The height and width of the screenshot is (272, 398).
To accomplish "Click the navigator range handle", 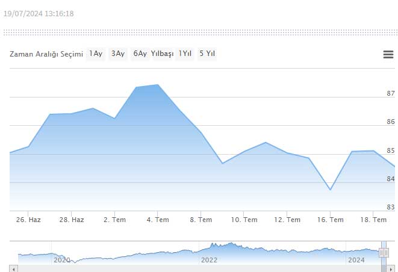I will [383, 253].
